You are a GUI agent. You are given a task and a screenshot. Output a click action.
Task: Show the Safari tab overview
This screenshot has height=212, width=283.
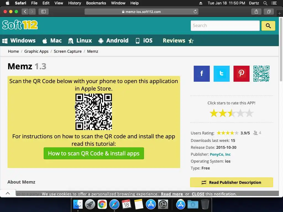(x=269, y=12)
